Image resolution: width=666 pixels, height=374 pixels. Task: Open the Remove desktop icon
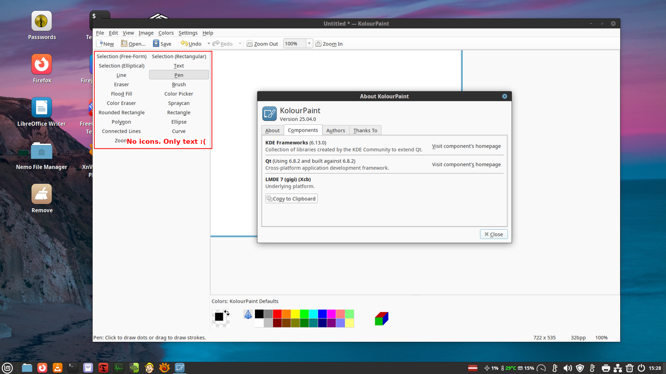point(42,198)
